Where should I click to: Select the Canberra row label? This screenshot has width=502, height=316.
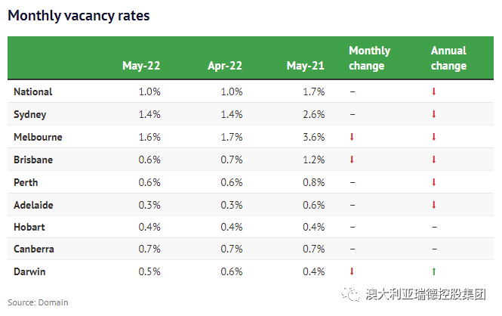tap(34, 249)
